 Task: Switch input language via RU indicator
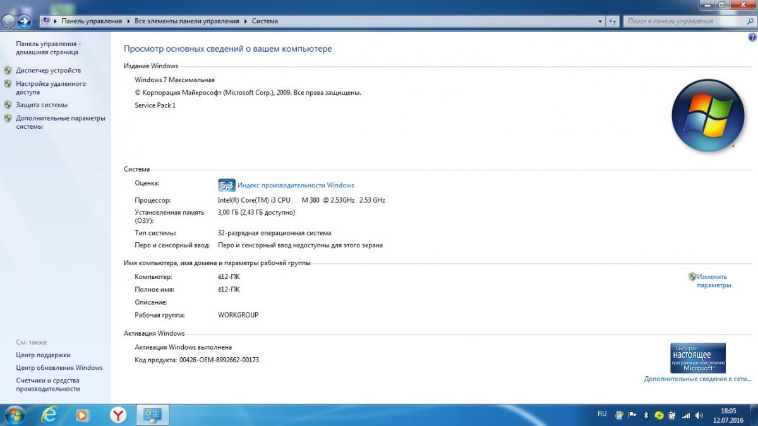click(x=602, y=414)
